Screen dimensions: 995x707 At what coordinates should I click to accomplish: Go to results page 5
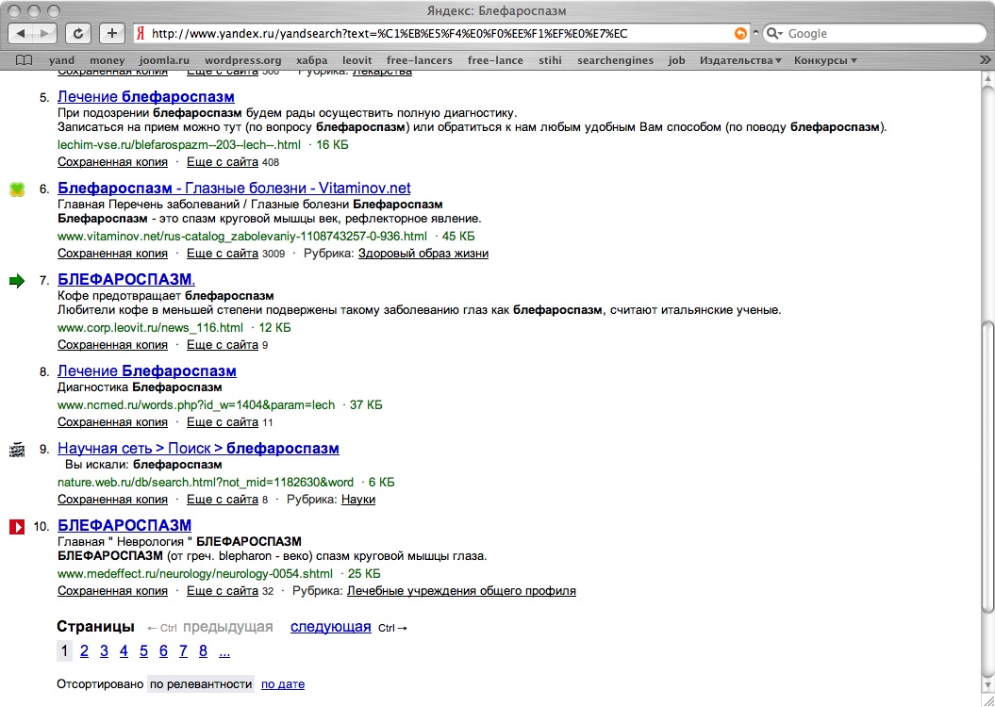pyautogui.click(x=143, y=651)
